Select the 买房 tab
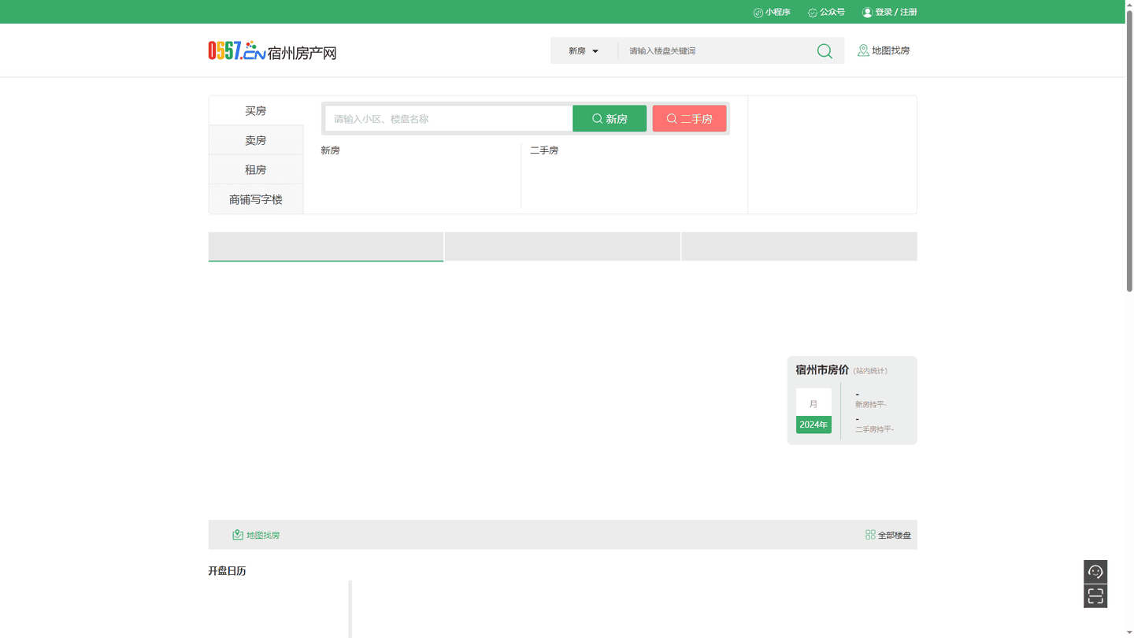 (256, 110)
